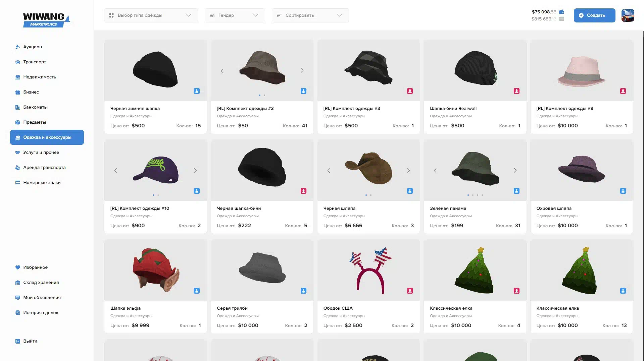Screen dimensions: 644x361
Task: Open Классическая елка card with Кол-во 13
Action: pos(582,287)
